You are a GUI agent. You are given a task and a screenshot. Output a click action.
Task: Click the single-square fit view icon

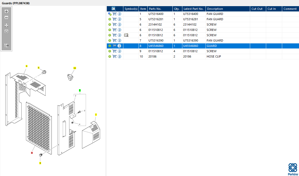coord(6,32)
